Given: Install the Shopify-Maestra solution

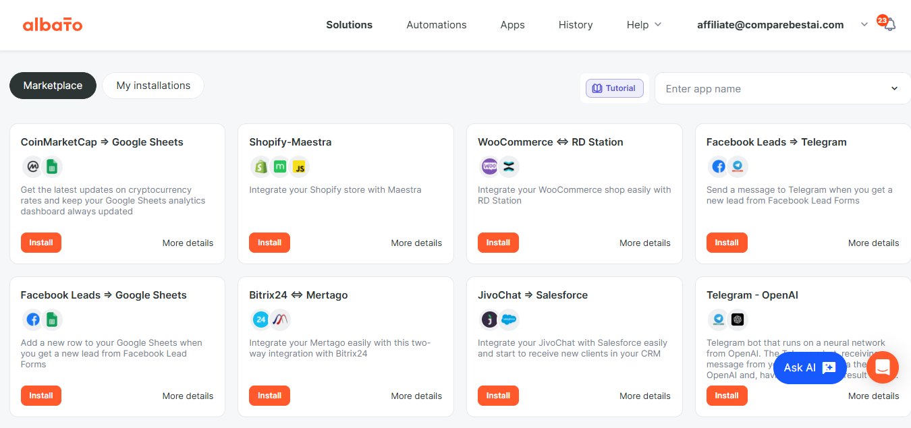Looking at the screenshot, I should point(269,243).
